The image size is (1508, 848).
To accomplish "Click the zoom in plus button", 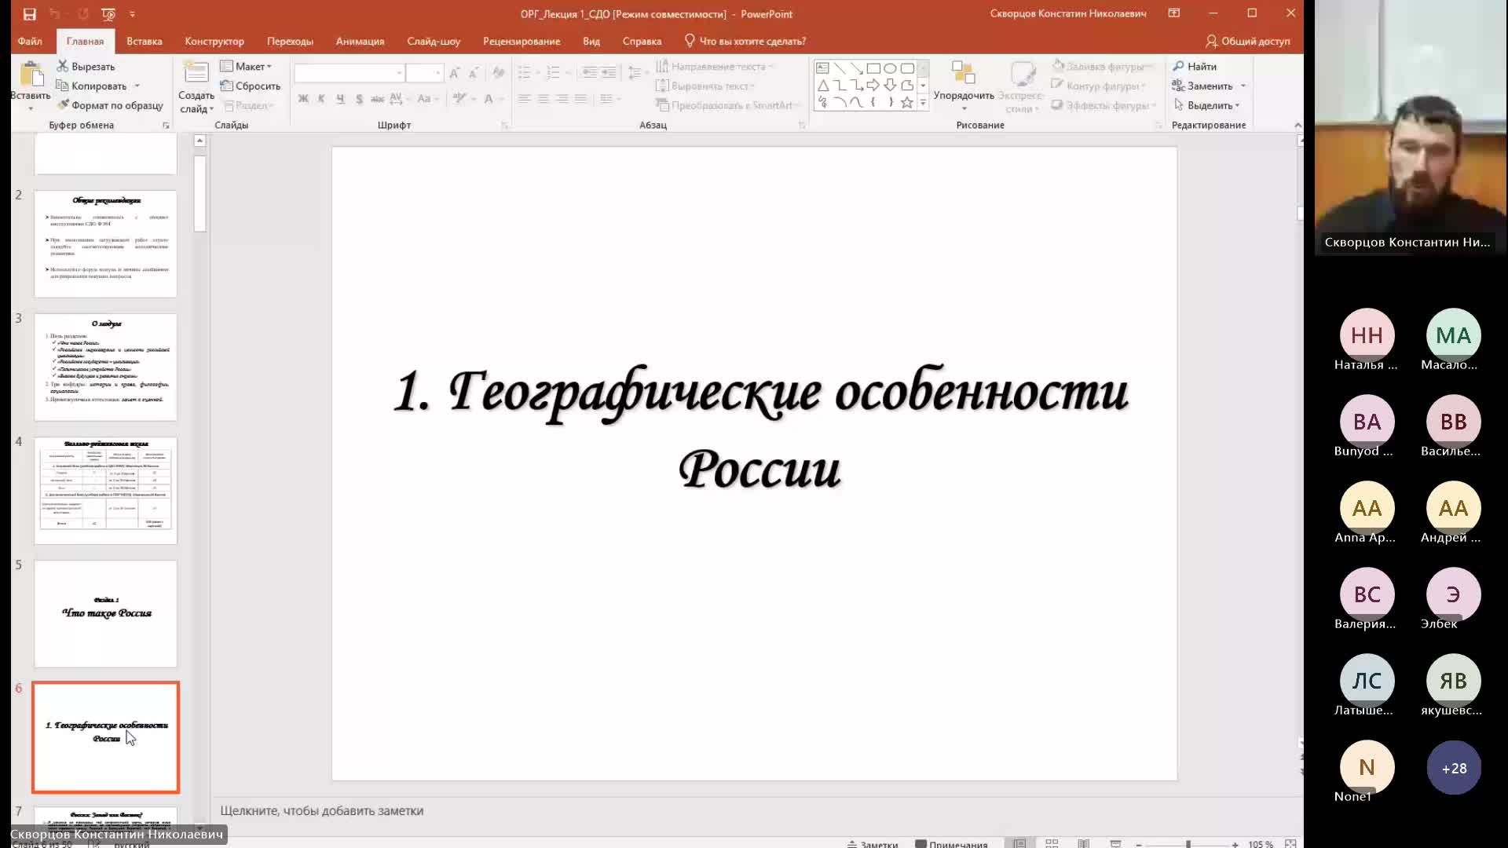I will (1235, 844).
